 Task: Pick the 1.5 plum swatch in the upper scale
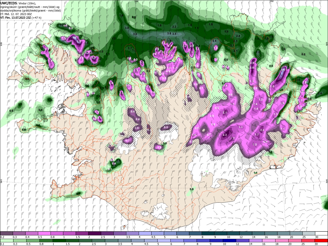coord(82,233)
